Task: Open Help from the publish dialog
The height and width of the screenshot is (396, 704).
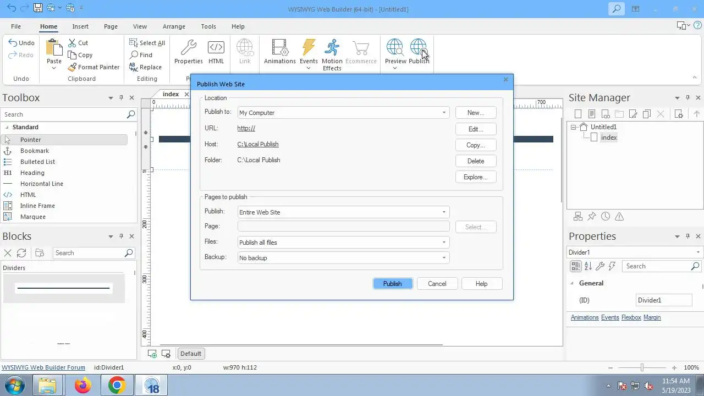Action: [x=481, y=284]
